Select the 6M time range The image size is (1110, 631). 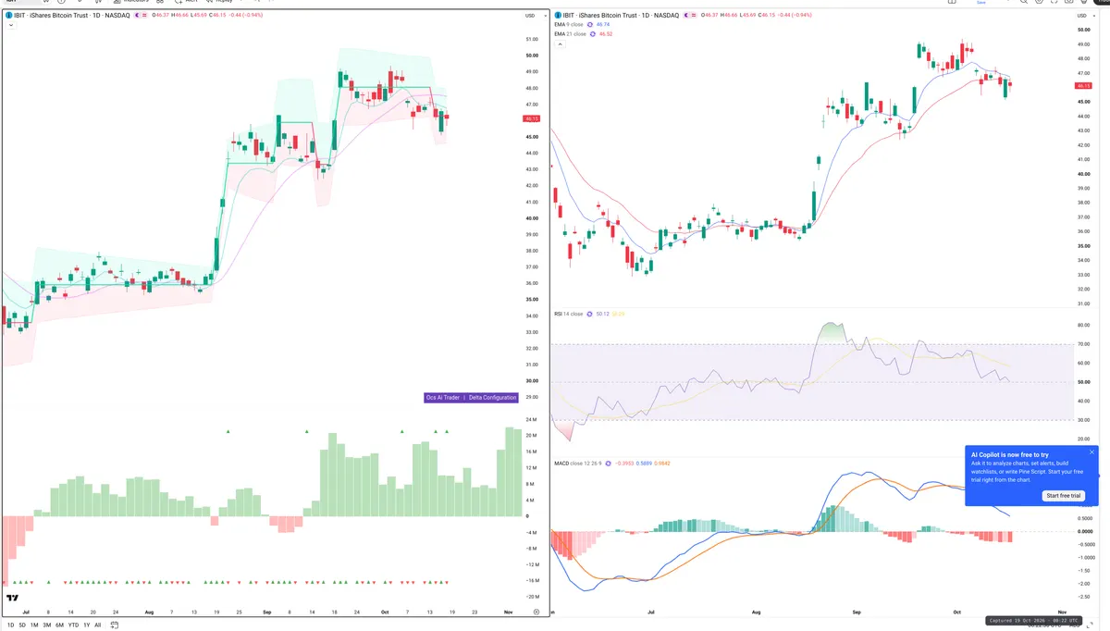(x=59, y=625)
